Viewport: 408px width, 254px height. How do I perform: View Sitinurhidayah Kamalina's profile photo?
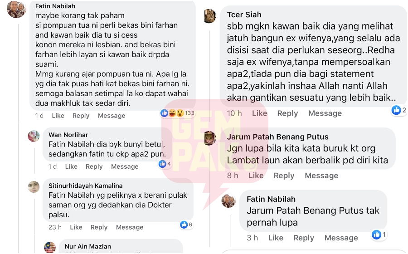point(34,187)
